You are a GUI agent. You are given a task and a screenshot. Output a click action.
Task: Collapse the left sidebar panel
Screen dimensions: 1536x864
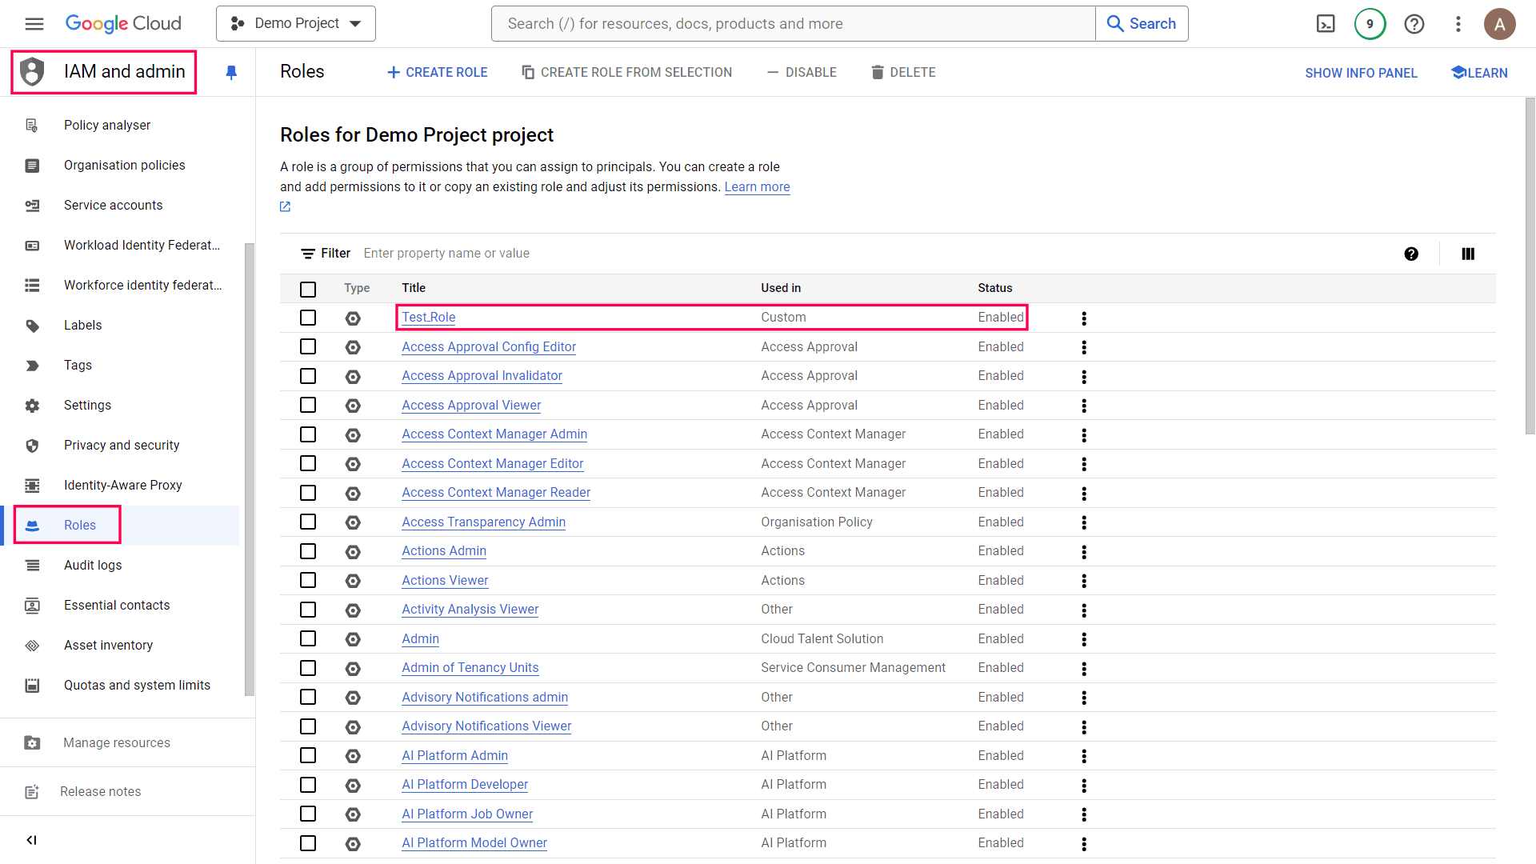point(32,840)
